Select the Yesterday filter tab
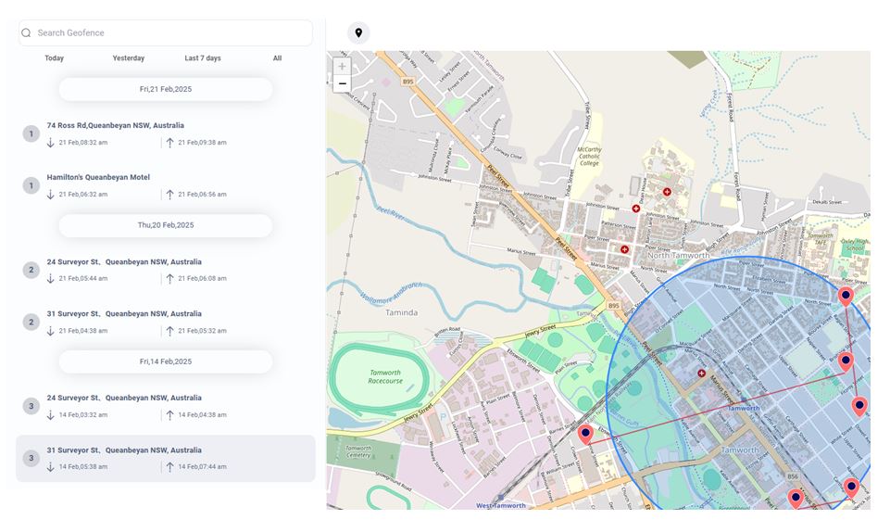 pos(129,58)
